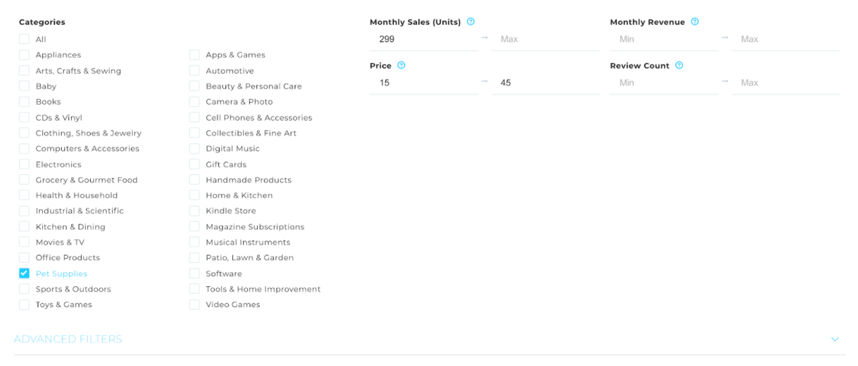Select the Toys & Games checkbox
858x366 pixels.
click(24, 304)
